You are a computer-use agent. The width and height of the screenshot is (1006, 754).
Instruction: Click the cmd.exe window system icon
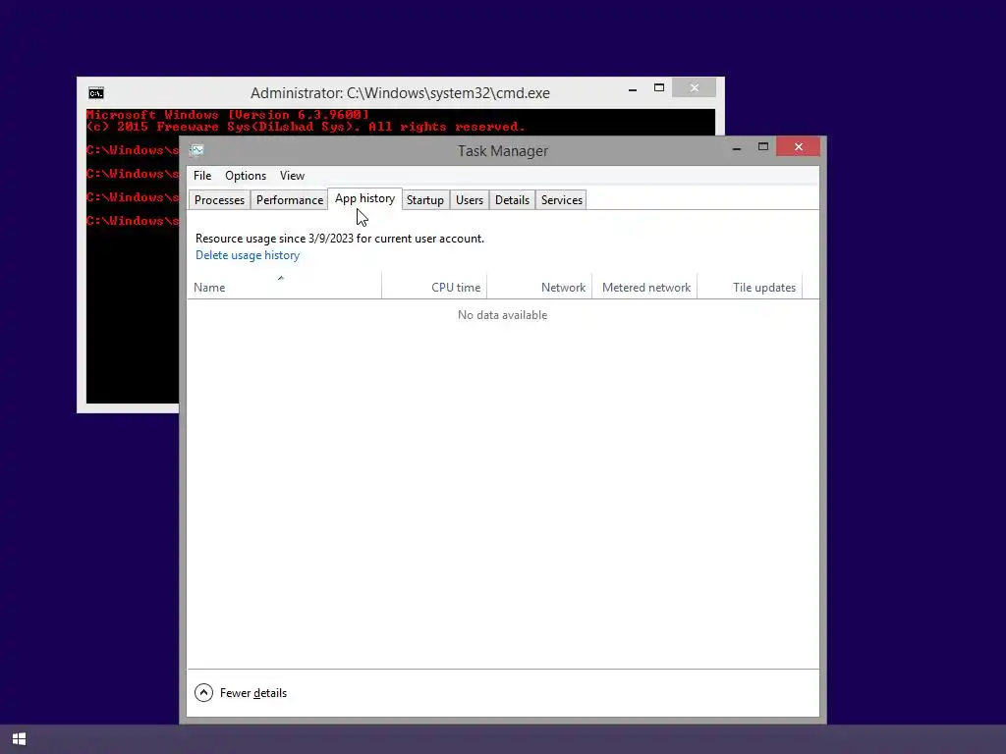tap(96, 93)
